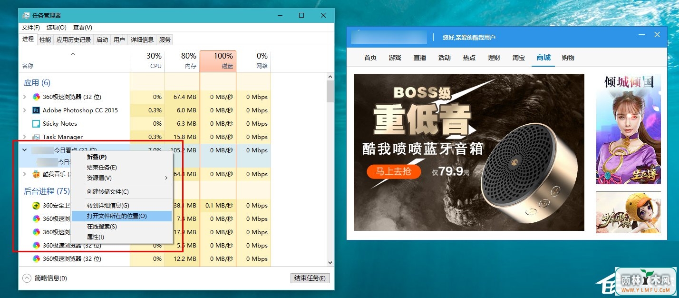Choose 转到详细信息(G) in context menu
This screenshot has height=298, width=679.
click(122, 205)
